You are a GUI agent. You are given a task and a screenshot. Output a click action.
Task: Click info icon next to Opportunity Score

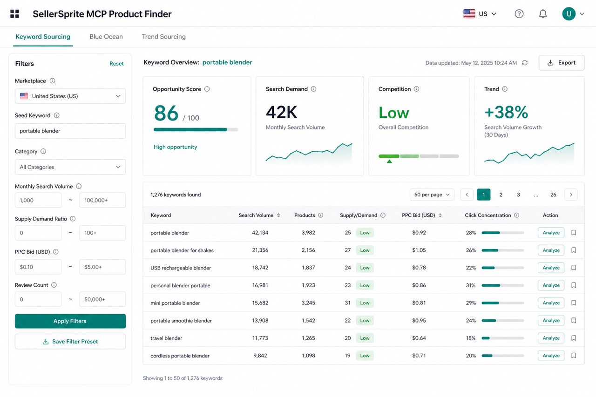(x=207, y=89)
